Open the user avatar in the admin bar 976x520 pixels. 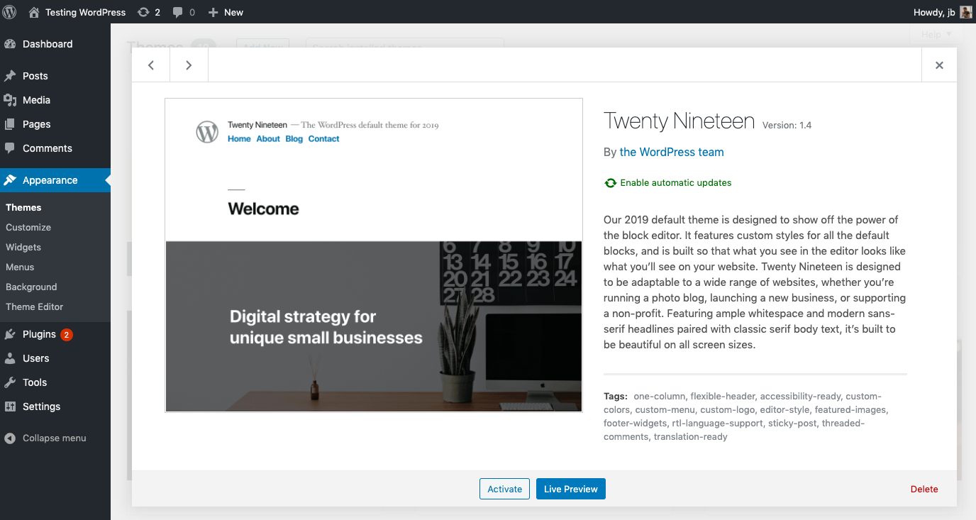coord(966,12)
